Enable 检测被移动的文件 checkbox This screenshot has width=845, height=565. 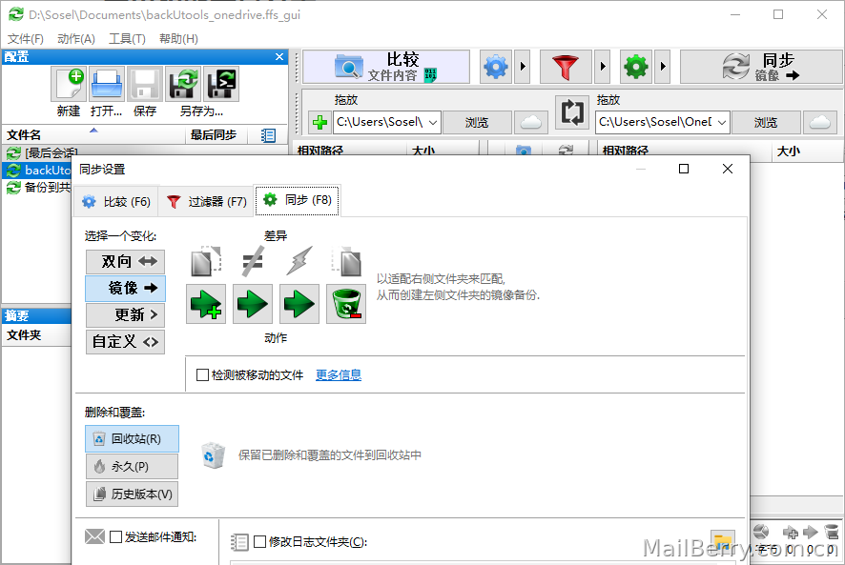point(202,374)
